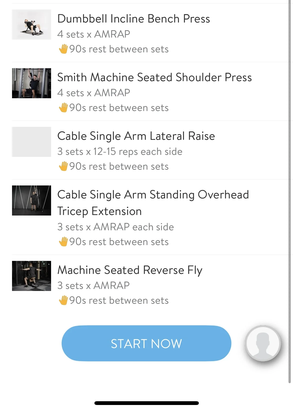Tap rest hand icon under Tricep Extension
The width and height of the screenshot is (293, 411).
click(63, 242)
